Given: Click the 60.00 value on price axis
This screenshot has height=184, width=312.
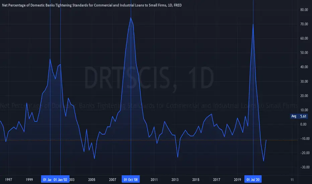Looking at the screenshot, I should point(304,38).
